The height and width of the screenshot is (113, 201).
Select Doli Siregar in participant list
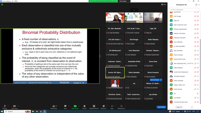[184, 16]
